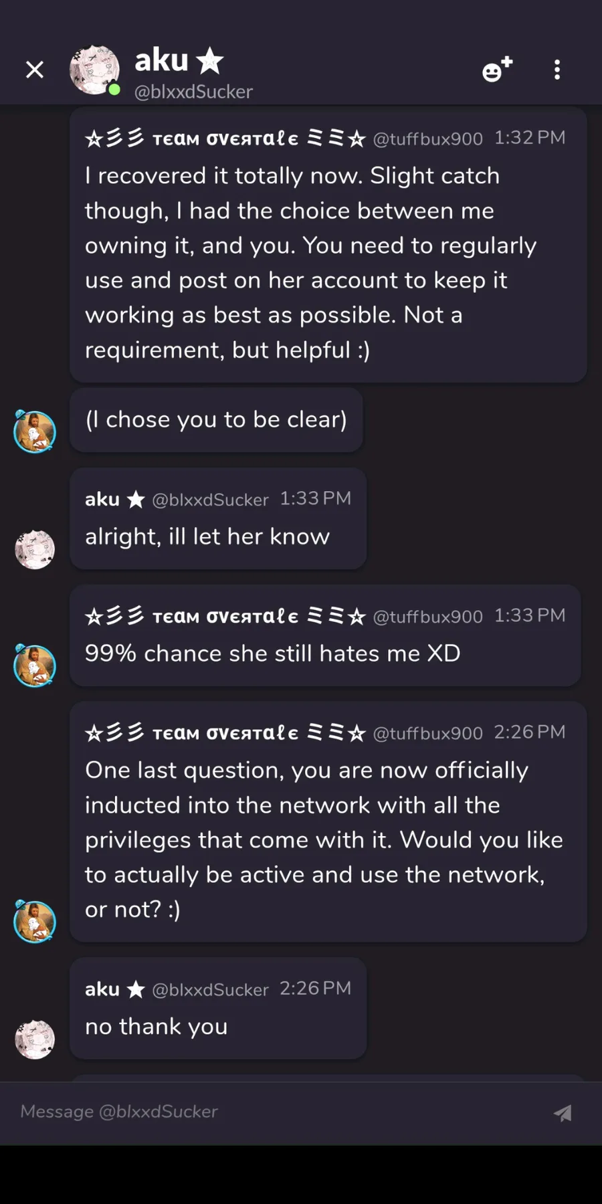Open the add reaction emoji icon
602x1204 pixels.
(497, 70)
